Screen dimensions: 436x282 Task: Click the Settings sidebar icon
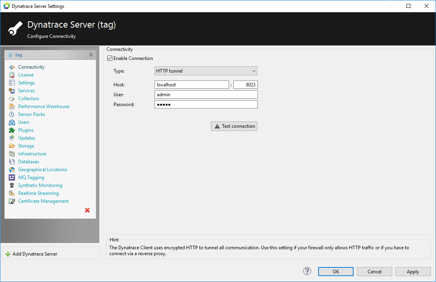[12, 83]
